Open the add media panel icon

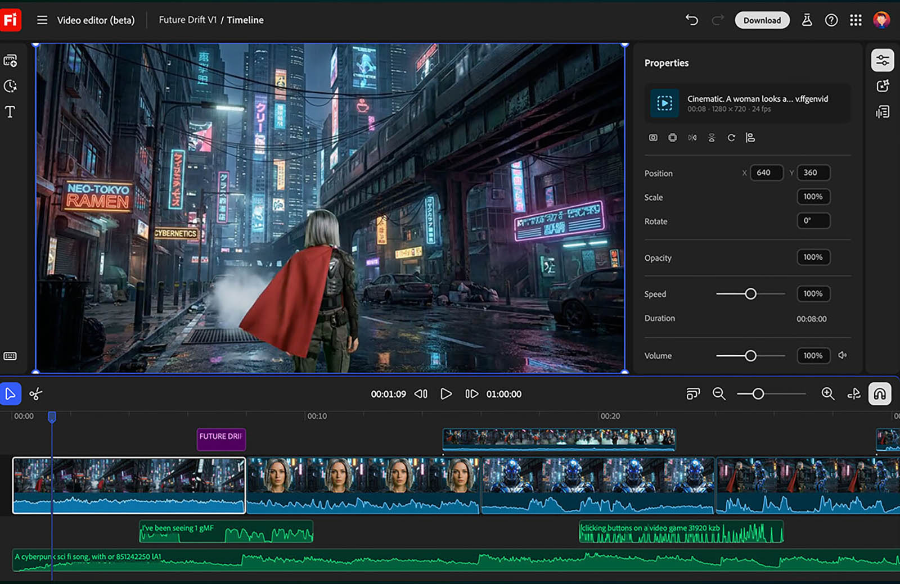pyautogui.click(x=10, y=61)
